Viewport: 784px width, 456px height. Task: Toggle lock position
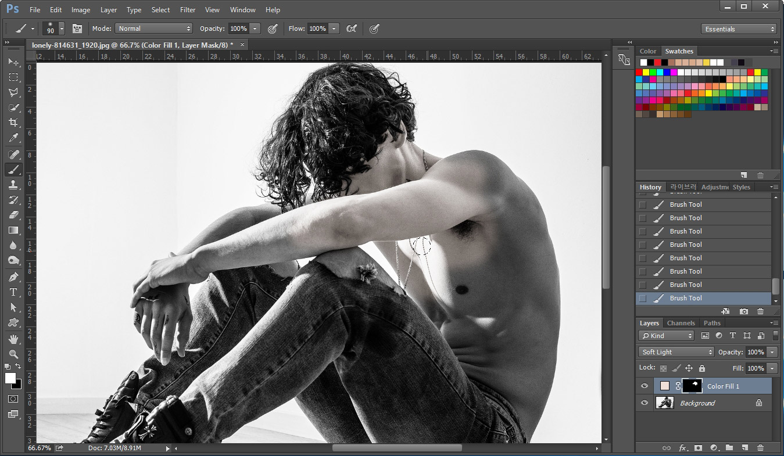(x=689, y=368)
